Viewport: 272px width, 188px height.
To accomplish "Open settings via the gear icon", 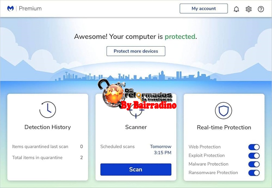I will (x=249, y=9).
